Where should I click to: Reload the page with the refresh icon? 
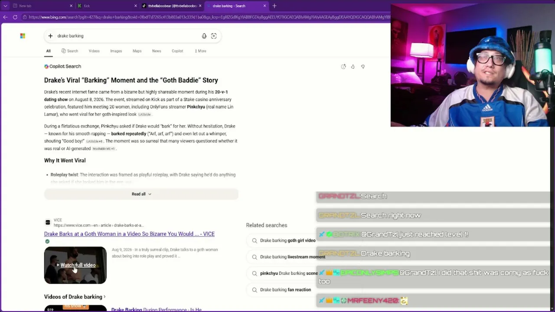click(15, 17)
